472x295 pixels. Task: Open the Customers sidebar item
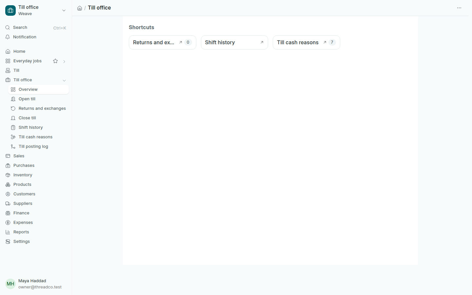pos(36,194)
